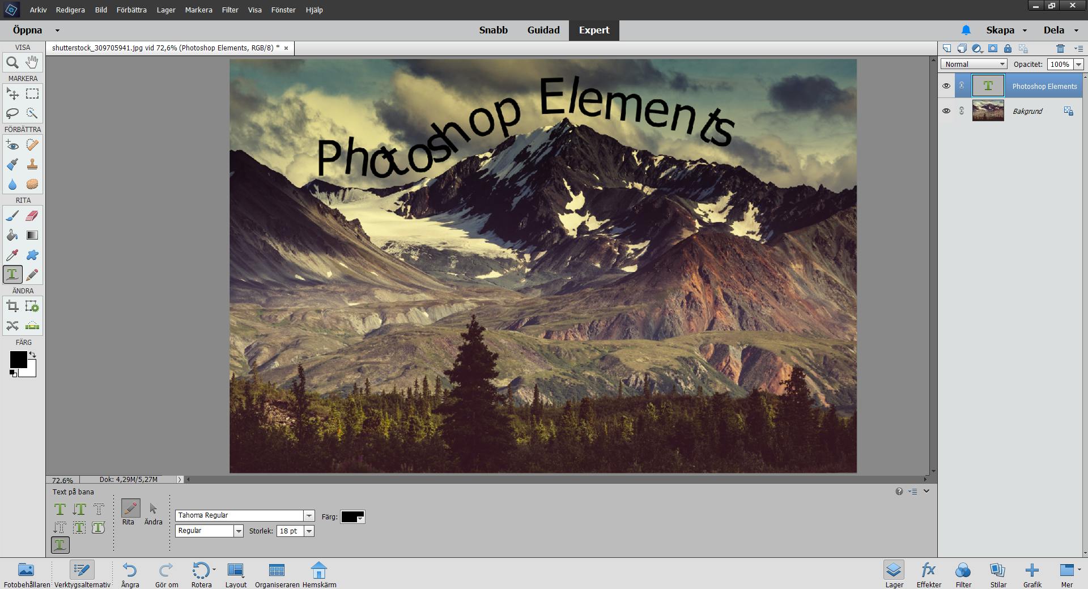Click the Gör om redo button
Screen dimensions: 1088x589
167,575
